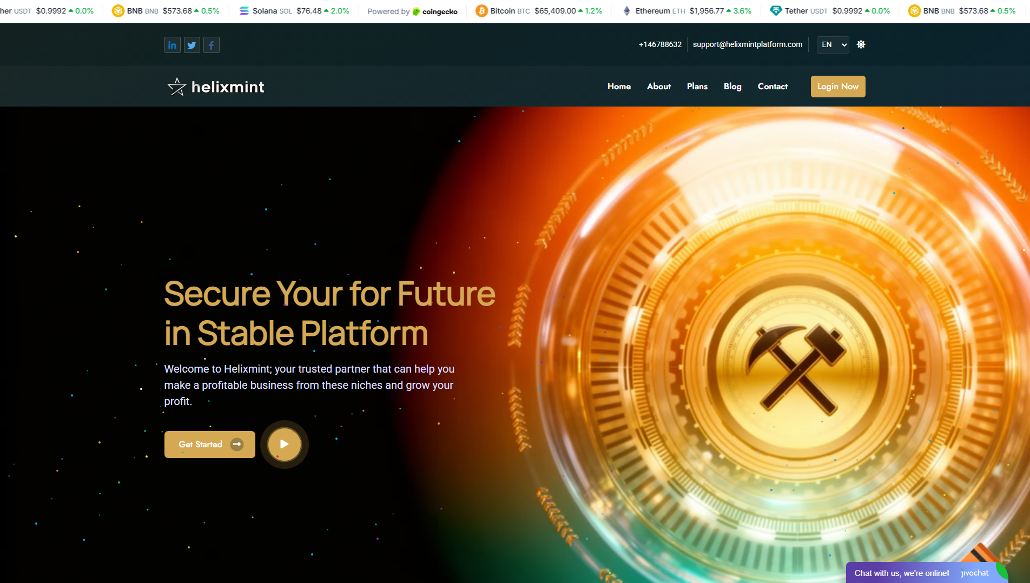Click the Bitcoin BTC ticker price

pos(555,11)
